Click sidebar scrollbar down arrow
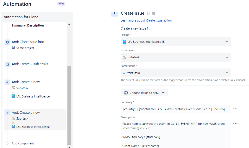The image size is (249, 148). click(x=69, y=147)
